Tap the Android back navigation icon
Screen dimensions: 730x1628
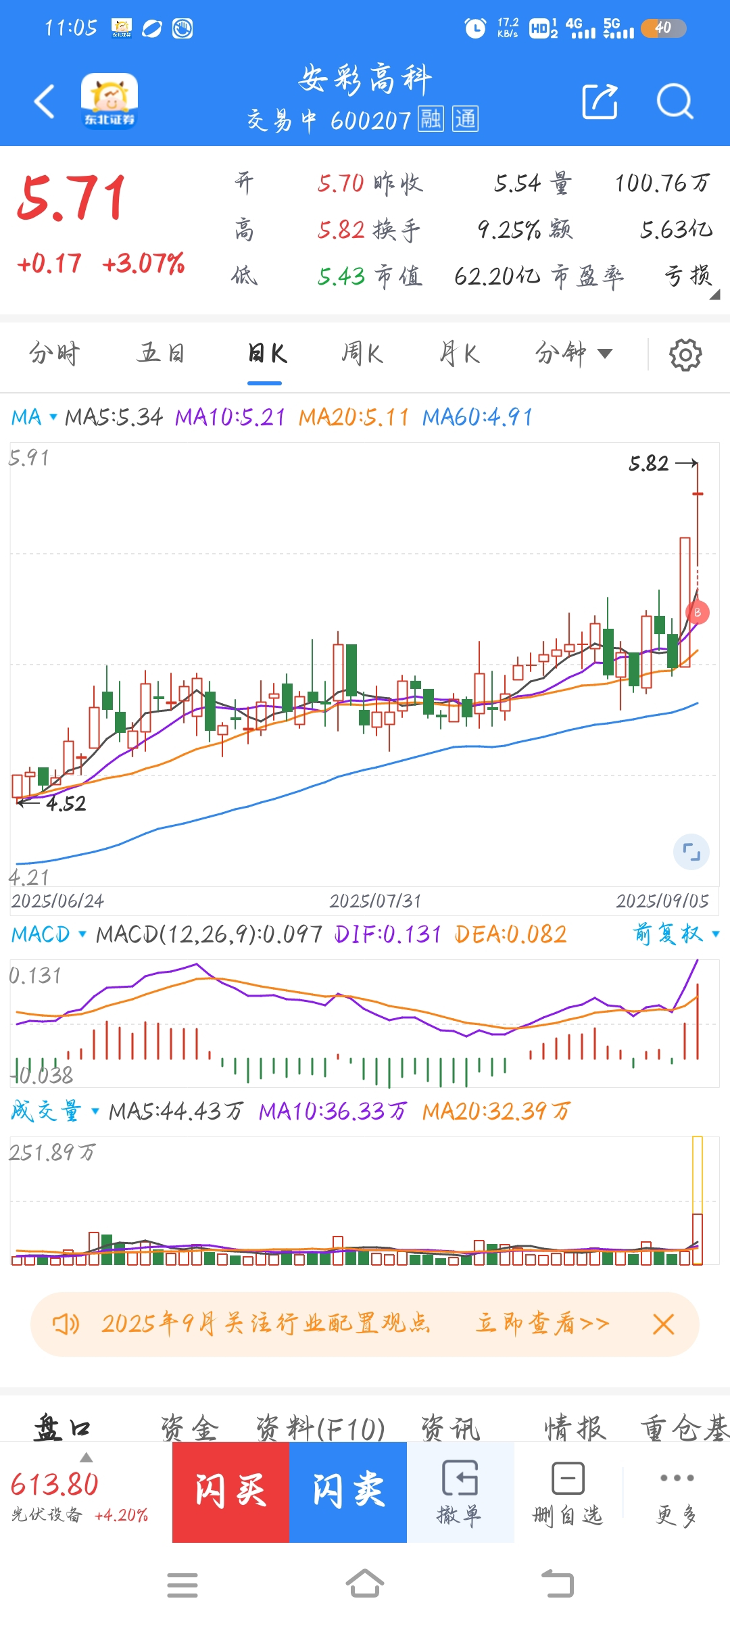558,1583
